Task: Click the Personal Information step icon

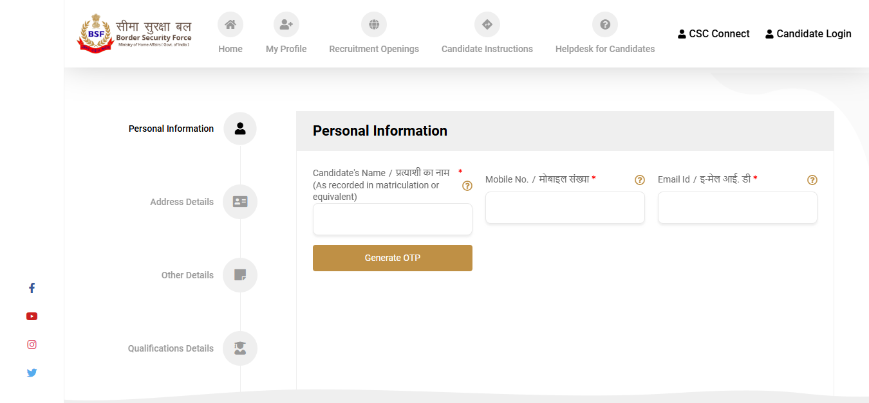Action: click(240, 129)
